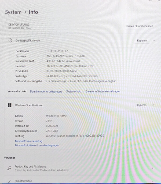
Task: Click the arrow at right of Product Key row
Action: [153, 168]
